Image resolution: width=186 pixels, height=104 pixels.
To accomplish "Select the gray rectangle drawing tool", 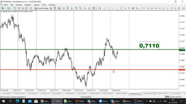I will pyautogui.click(x=133, y=8).
